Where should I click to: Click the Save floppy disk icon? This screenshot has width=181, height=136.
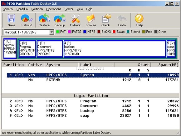point(11,18)
